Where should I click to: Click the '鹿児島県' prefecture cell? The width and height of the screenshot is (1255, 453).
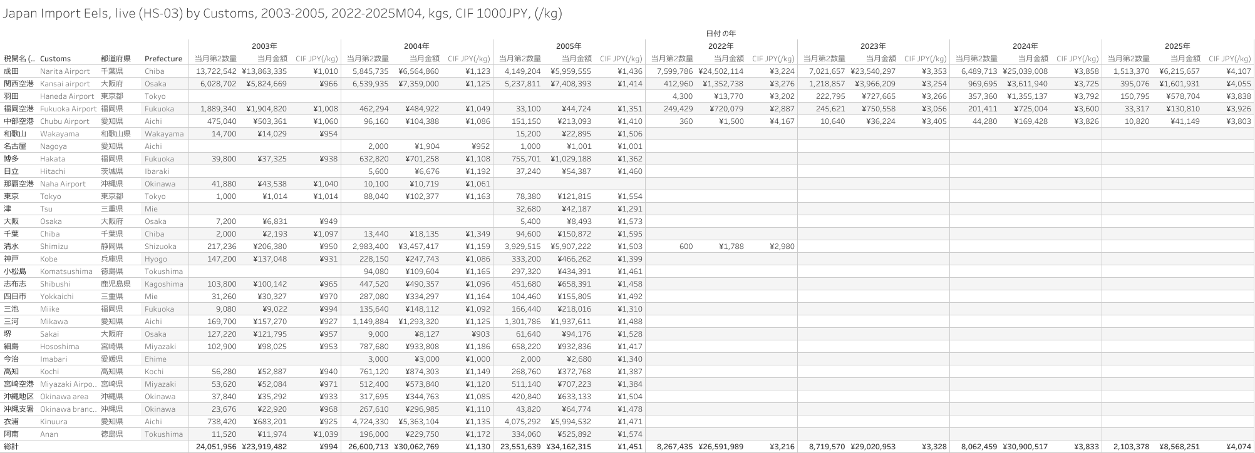(116, 284)
